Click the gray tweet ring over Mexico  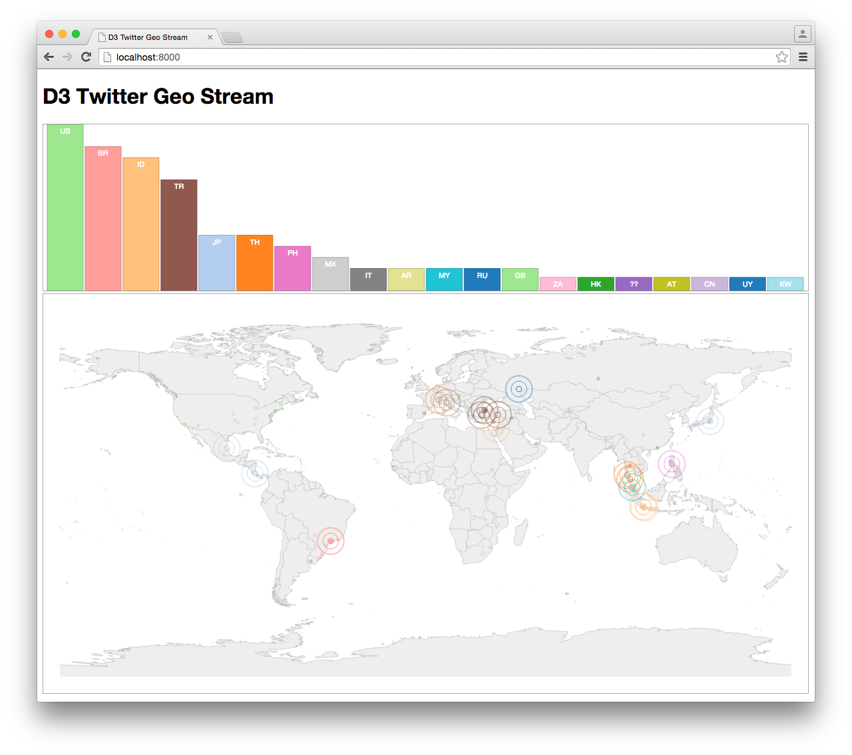[227, 448]
